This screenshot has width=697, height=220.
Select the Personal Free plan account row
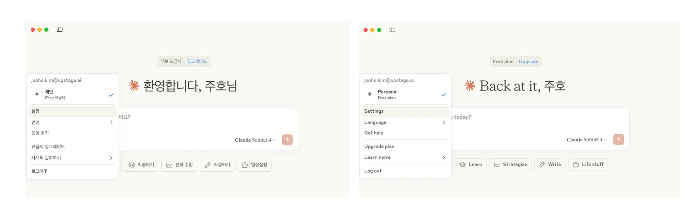(x=405, y=95)
